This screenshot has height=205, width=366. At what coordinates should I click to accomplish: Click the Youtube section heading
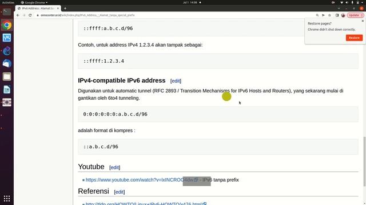tap(91, 167)
